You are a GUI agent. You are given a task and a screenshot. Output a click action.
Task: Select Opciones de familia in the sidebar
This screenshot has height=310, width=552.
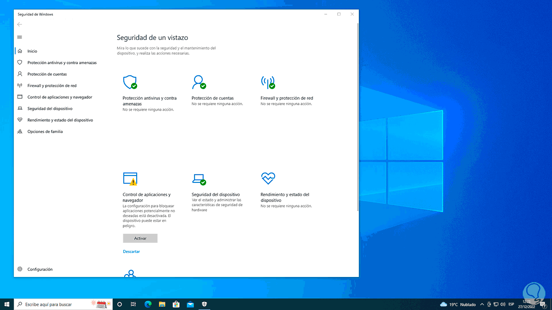point(44,131)
